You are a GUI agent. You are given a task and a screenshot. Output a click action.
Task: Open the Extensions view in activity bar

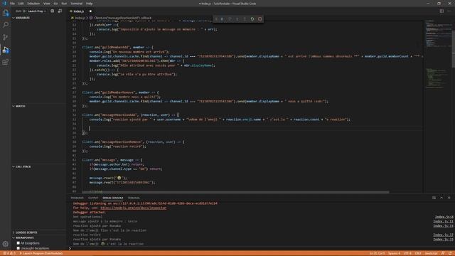(6, 62)
